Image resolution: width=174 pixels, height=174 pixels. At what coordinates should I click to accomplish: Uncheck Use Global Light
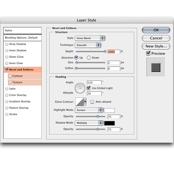(88, 88)
